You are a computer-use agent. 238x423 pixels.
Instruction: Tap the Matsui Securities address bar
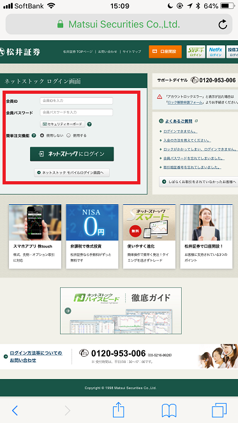pyautogui.click(x=119, y=24)
